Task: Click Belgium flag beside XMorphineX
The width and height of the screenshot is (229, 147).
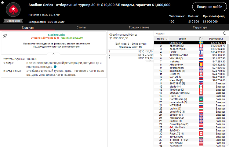Action: click(x=201, y=65)
